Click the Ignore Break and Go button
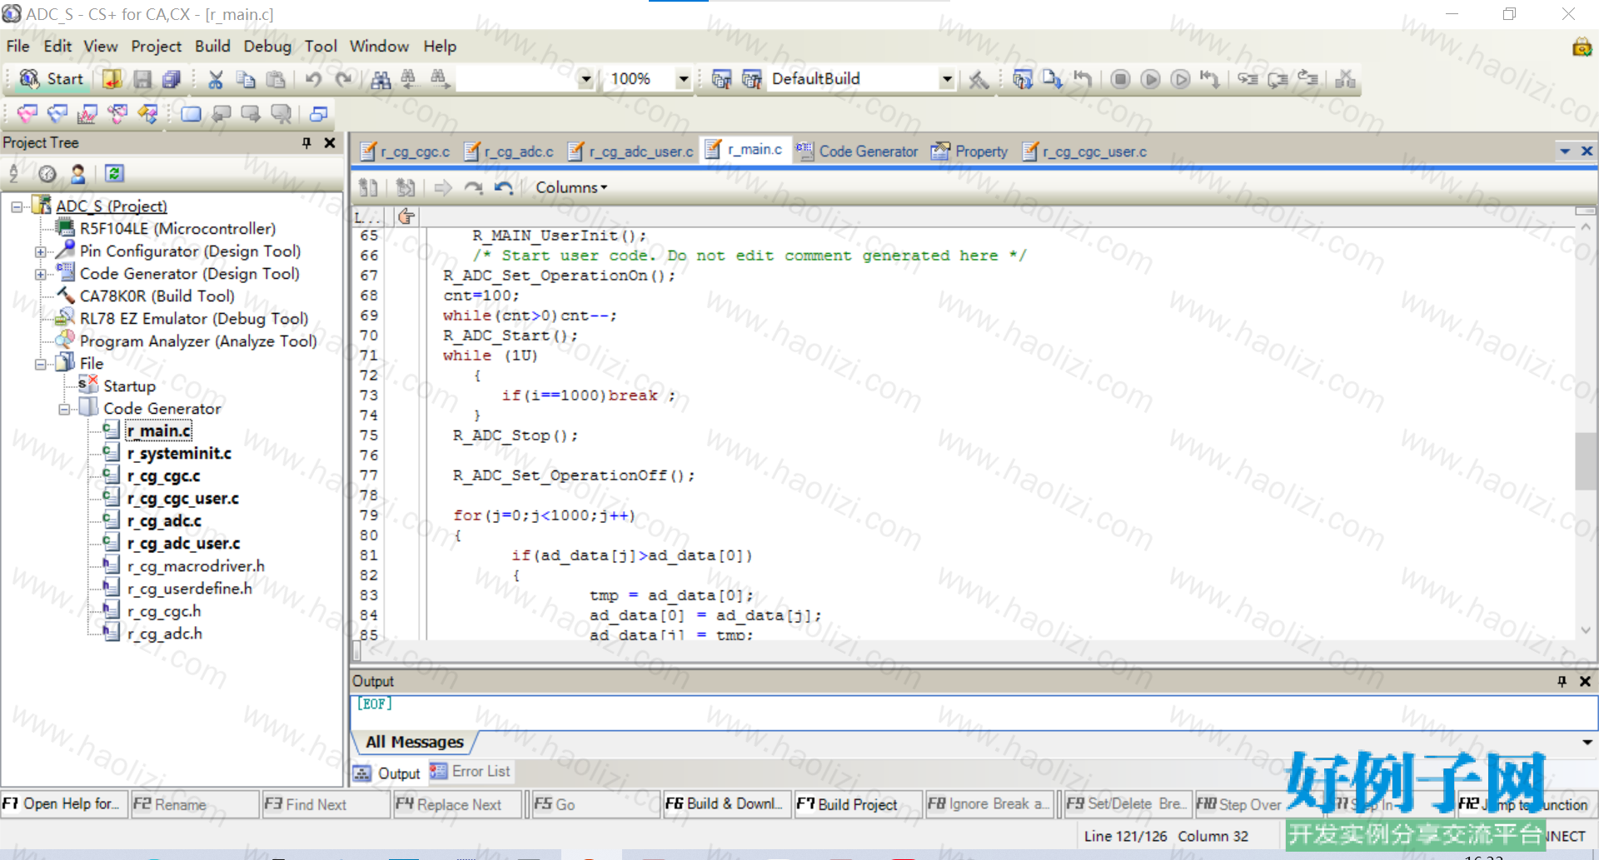This screenshot has height=860, width=1599. pos(1180,79)
